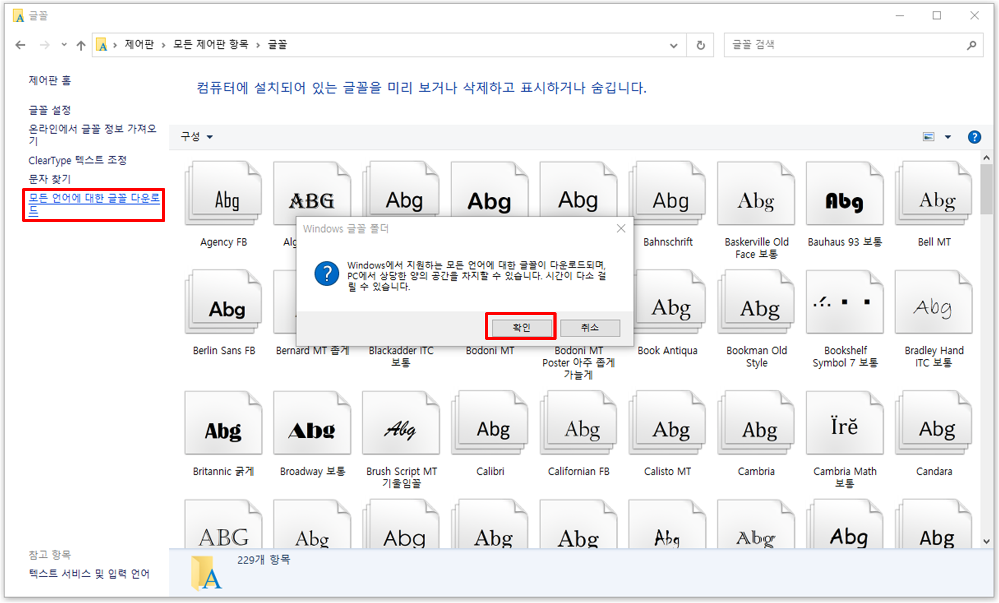Open the Candara font icon
999x603 pixels.
click(934, 423)
